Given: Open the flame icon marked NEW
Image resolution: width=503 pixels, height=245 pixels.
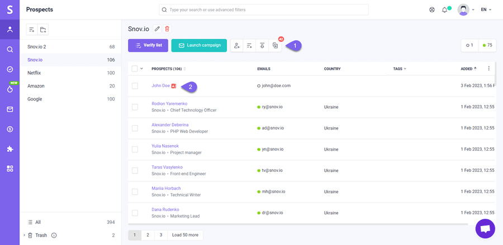Looking at the screenshot, I should pos(10,89).
